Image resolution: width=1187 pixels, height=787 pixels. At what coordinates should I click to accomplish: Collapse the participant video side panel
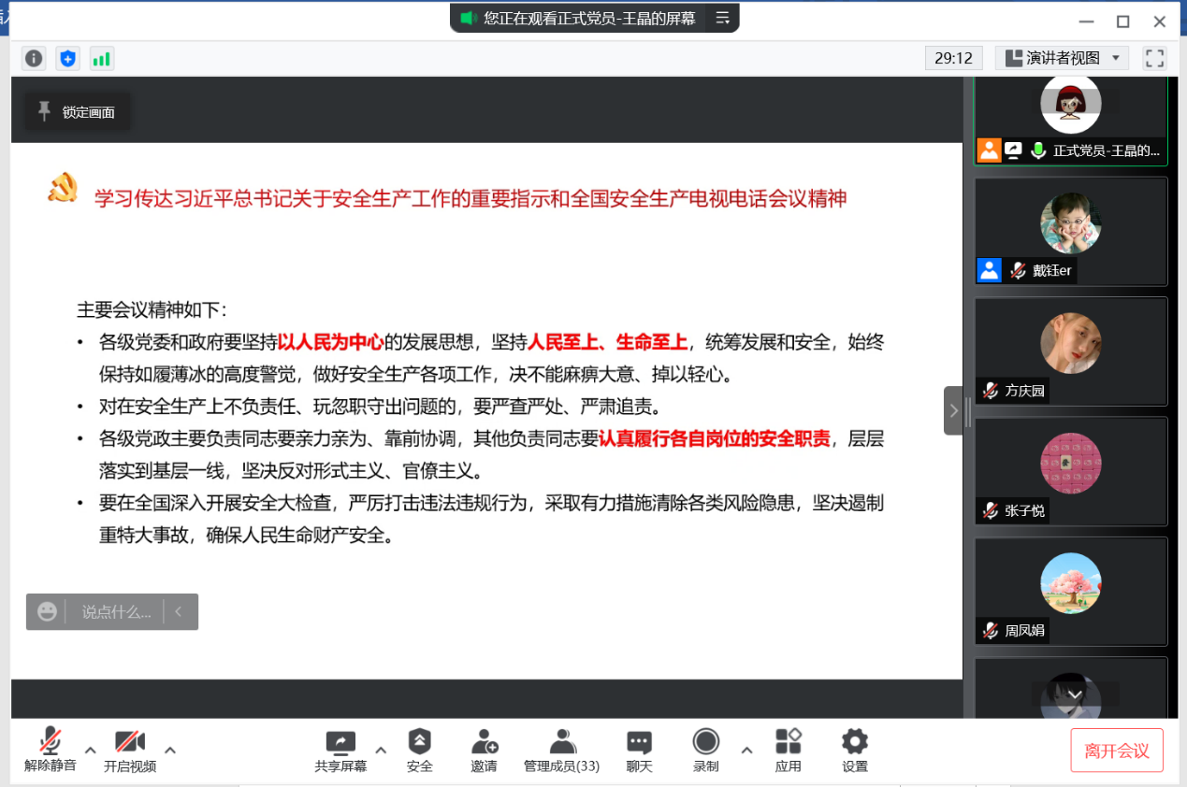953,410
